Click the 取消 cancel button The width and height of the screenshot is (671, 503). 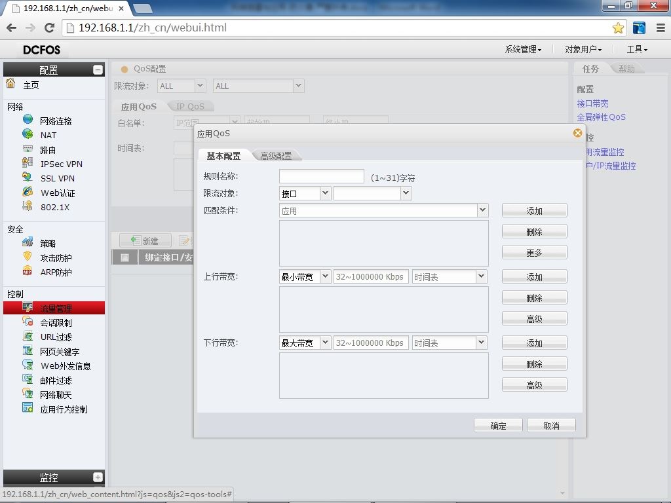[x=551, y=425]
